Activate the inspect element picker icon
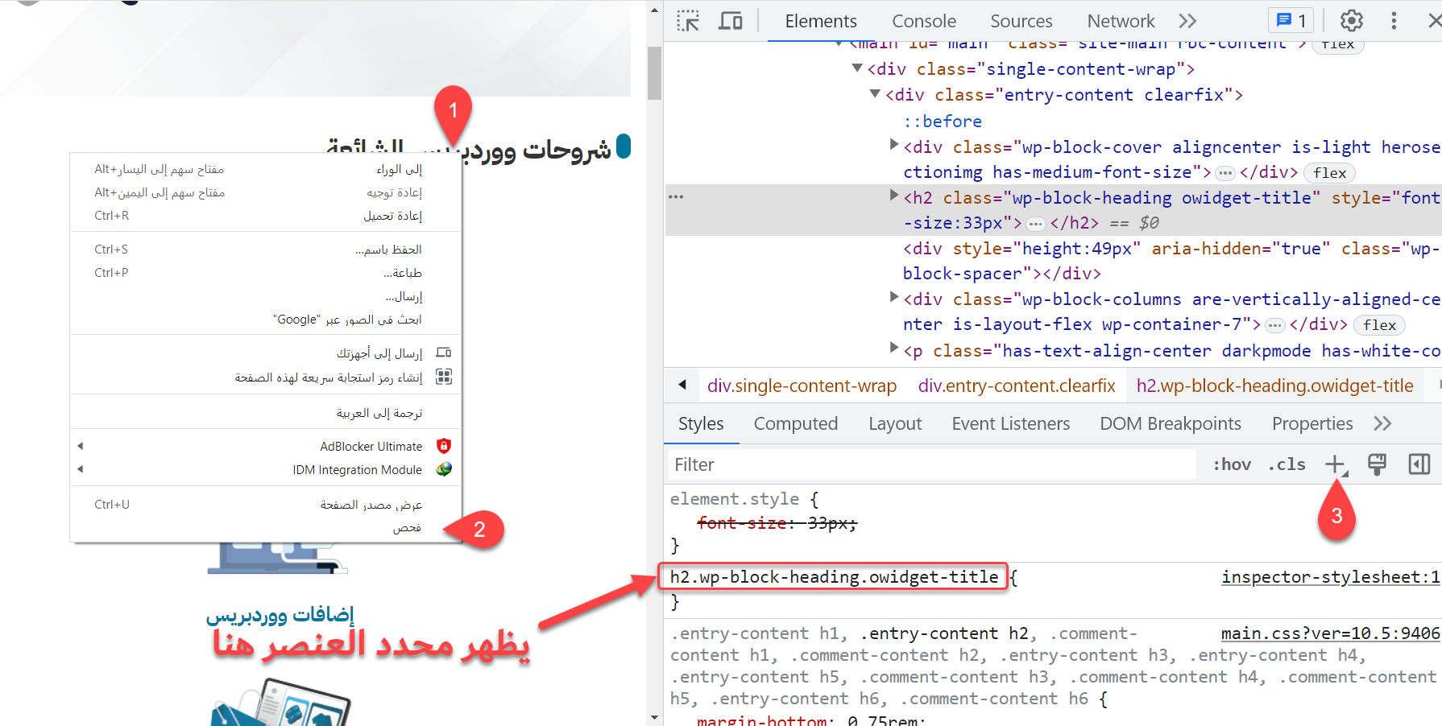The width and height of the screenshot is (1442, 726). point(688,21)
